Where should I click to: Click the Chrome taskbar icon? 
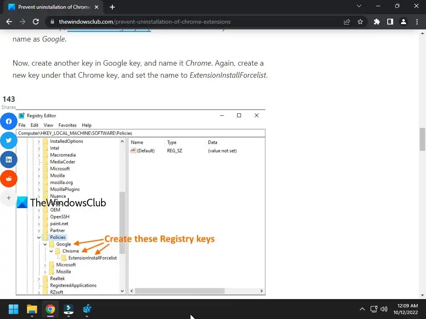[50, 309]
